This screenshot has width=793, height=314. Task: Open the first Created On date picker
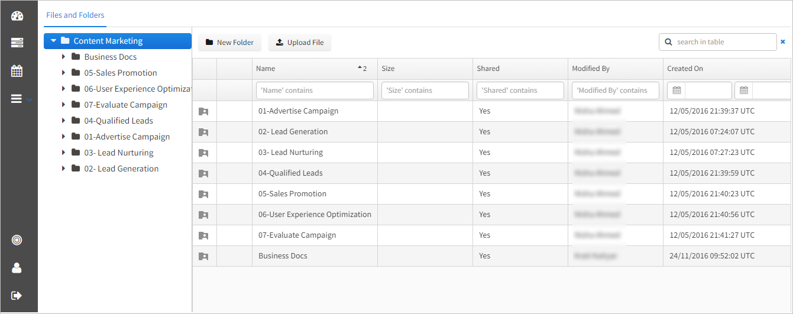click(677, 90)
